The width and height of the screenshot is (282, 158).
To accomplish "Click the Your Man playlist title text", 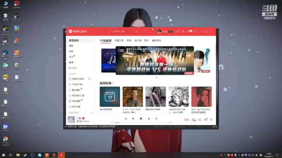I will pos(132,111).
